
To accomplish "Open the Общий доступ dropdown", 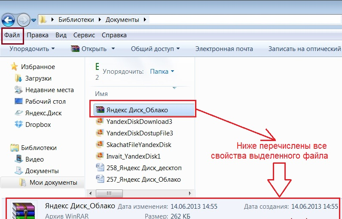I will click(x=155, y=49).
